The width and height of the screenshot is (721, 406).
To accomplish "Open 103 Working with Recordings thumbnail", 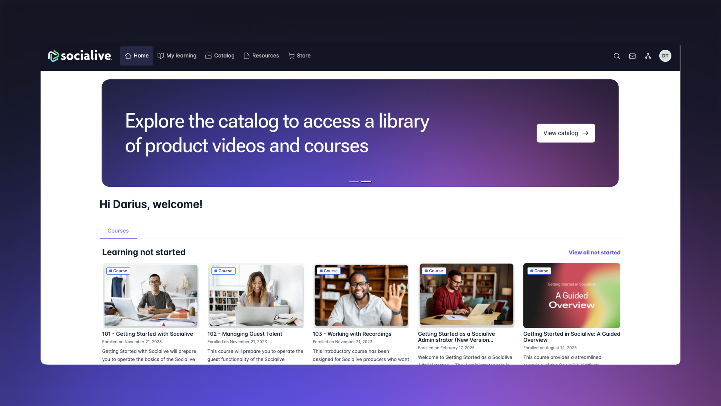I will pos(361,295).
